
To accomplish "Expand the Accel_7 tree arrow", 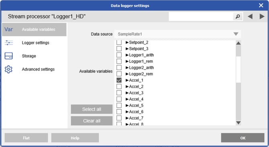I will pyautogui.click(x=127, y=118).
